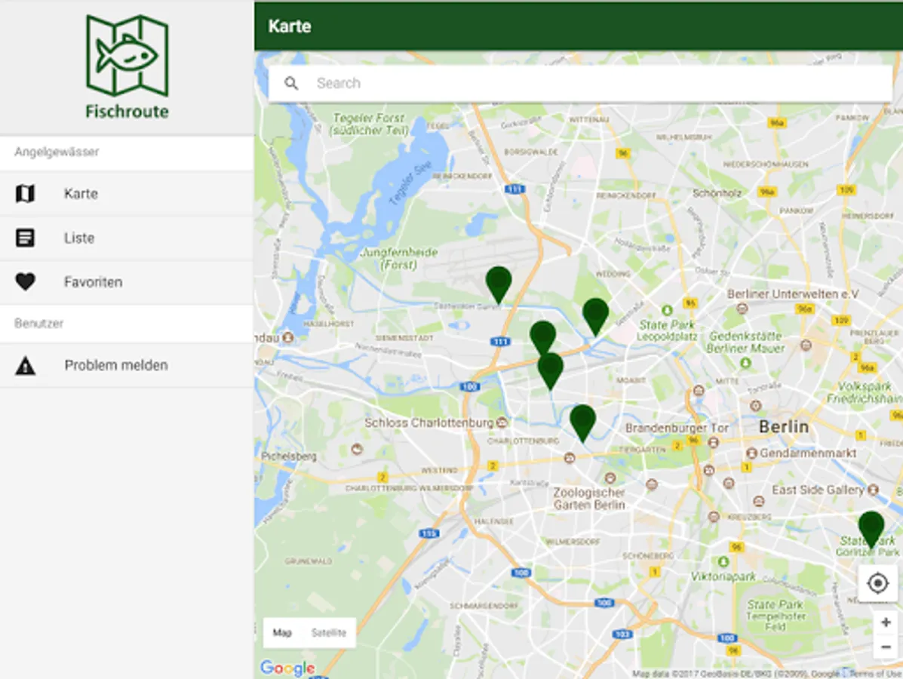Screen dimensions: 903x679
Task: Select the Liste list icon
Action: 25,238
